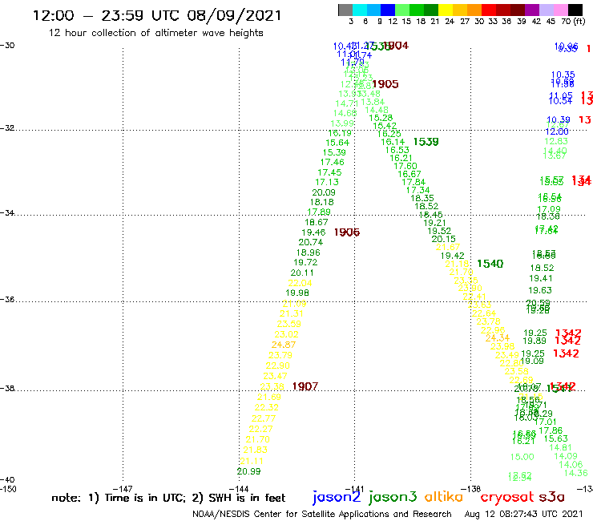Click the timestamp 'Aug 12 08:27:43 UTC 2021'
Image resolution: width=593 pixels, height=521 pixels.
523,514
